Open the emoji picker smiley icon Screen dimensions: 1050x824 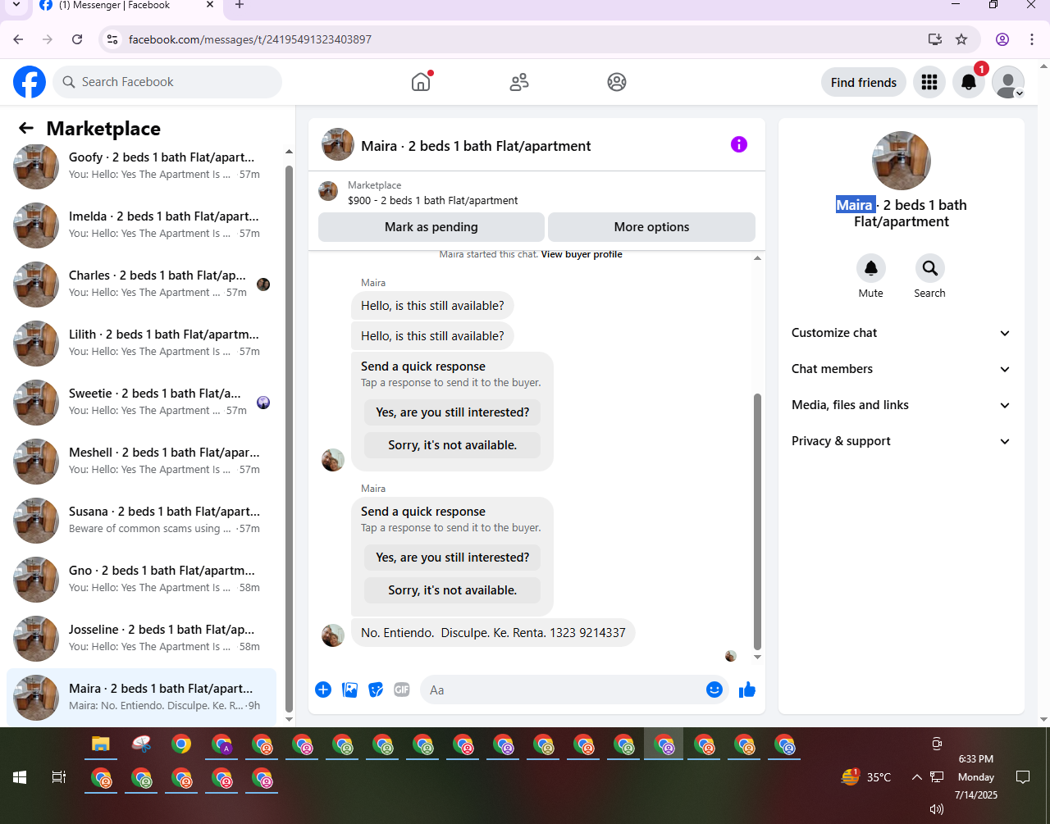point(714,690)
